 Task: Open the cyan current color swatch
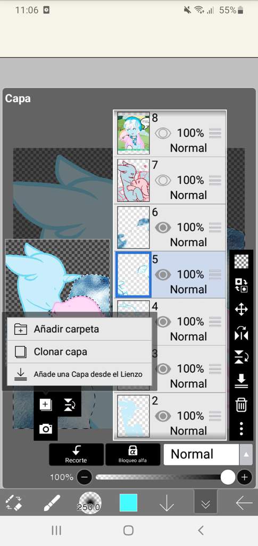pyautogui.click(x=129, y=503)
